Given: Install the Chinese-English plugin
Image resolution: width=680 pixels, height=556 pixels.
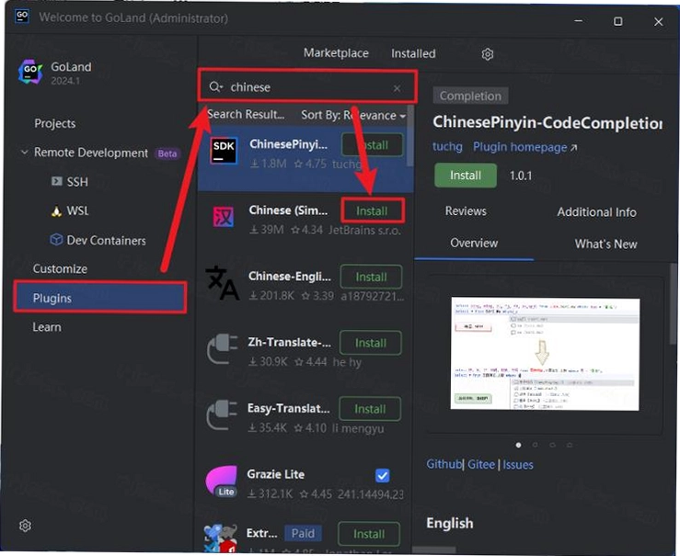Looking at the screenshot, I should 371,278.
